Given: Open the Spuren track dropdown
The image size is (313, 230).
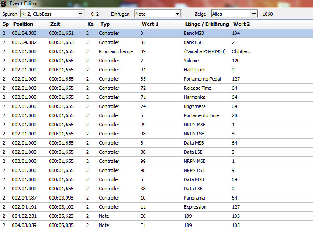Looking at the screenshot, I should pyautogui.click(x=80, y=14).
